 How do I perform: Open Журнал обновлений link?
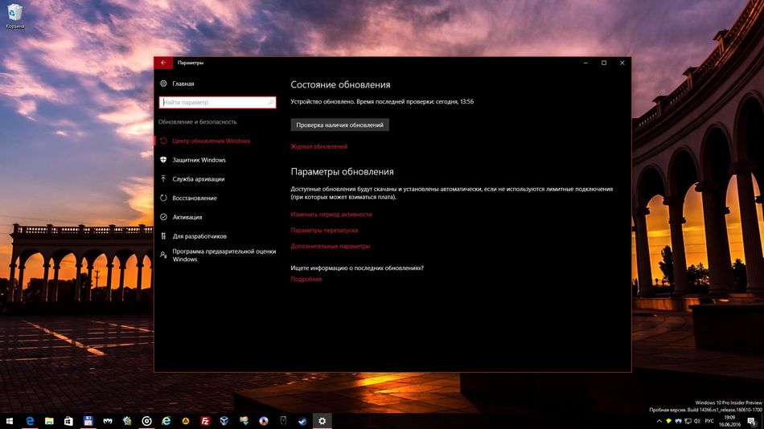319,146
